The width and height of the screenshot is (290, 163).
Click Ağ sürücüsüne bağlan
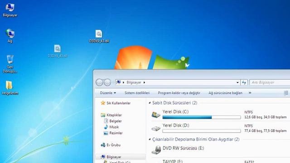226,93
